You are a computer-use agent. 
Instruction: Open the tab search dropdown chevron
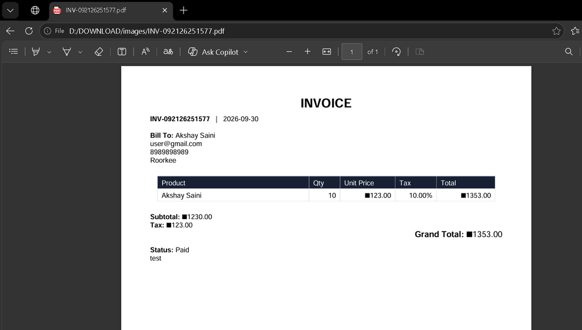10,10
